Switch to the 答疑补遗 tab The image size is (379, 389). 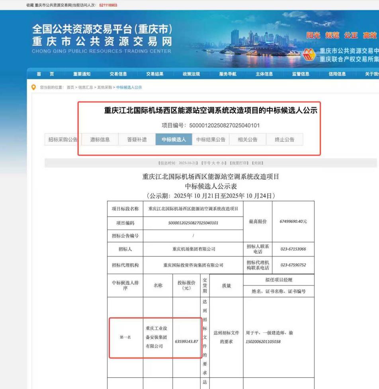tap(137, 139)
